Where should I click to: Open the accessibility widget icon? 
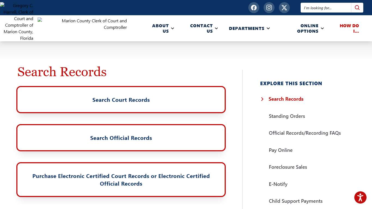pos(360,197)
